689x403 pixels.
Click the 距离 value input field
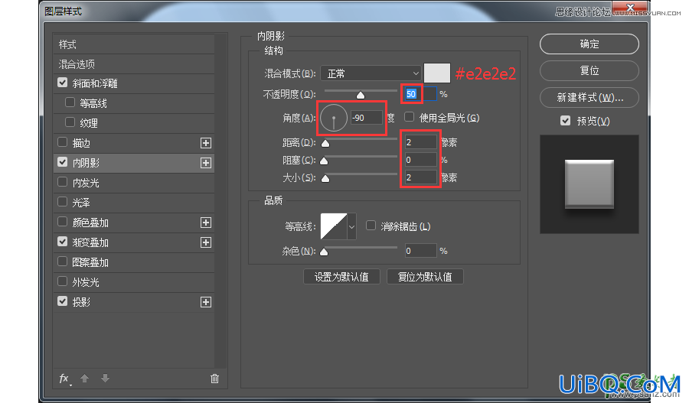click(420, 142)
